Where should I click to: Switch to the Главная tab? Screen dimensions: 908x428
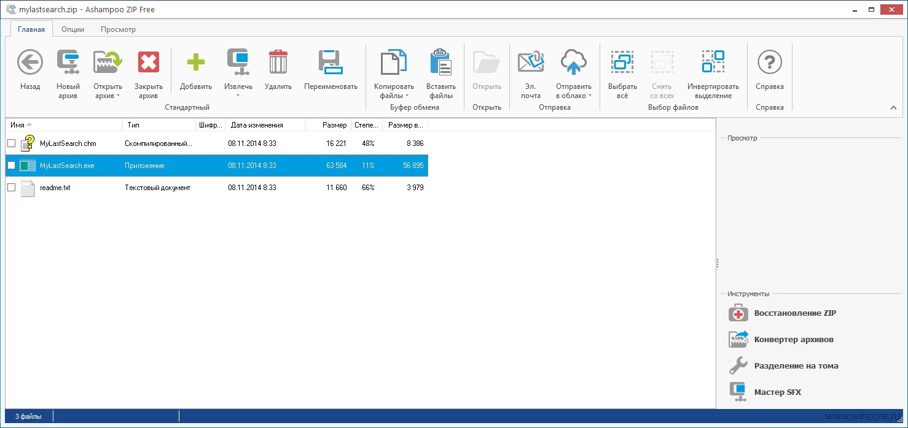31,29
